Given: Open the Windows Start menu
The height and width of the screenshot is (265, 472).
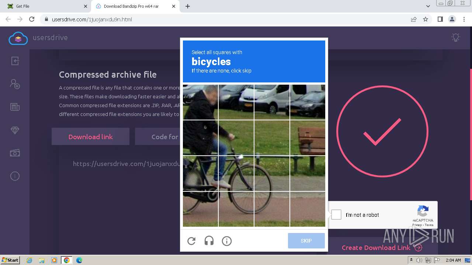Looking at the screenshot, I should point(10,260).
